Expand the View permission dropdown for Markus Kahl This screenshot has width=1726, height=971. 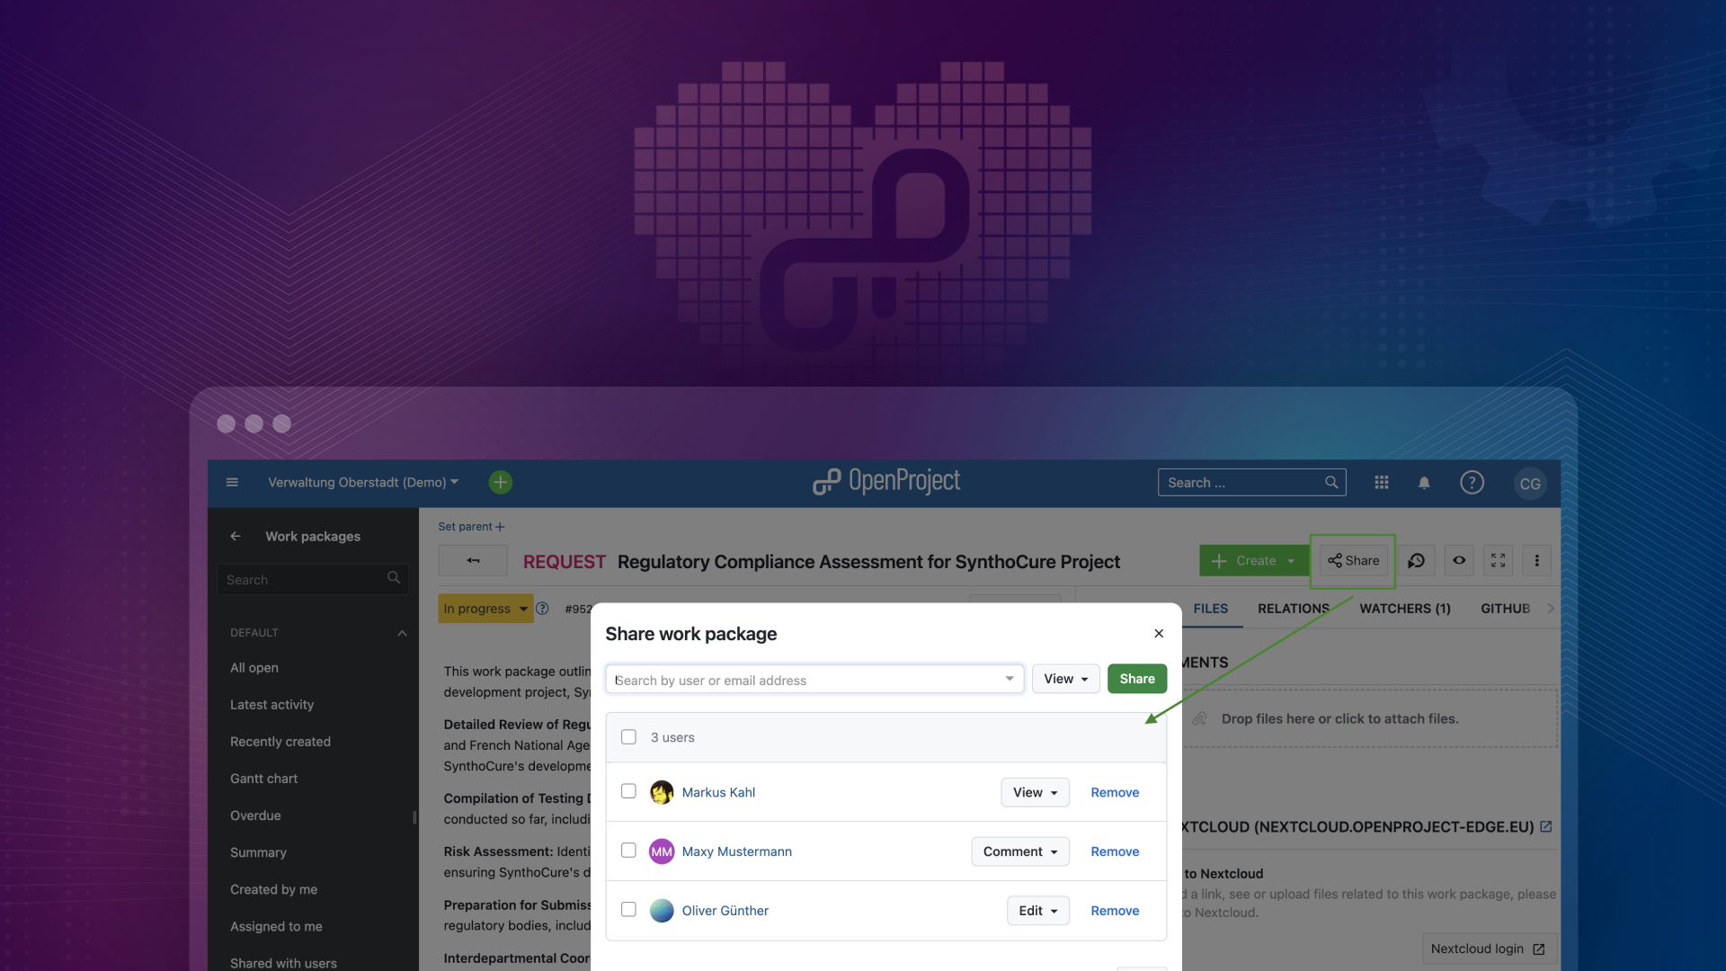[x=1034, y=792]
